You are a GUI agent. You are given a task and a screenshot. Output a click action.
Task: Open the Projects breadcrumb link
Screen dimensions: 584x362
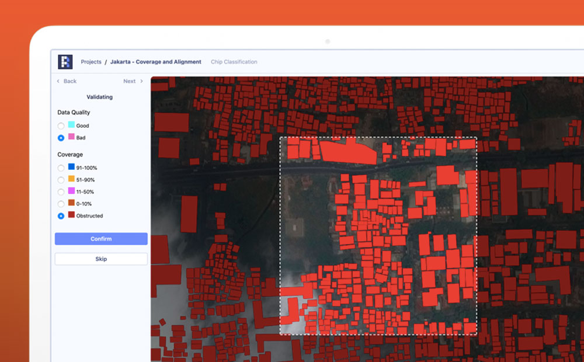91,62
